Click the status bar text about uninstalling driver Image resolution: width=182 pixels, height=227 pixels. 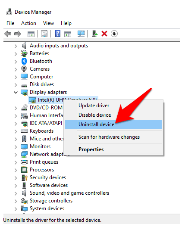[x=52, y=220]
